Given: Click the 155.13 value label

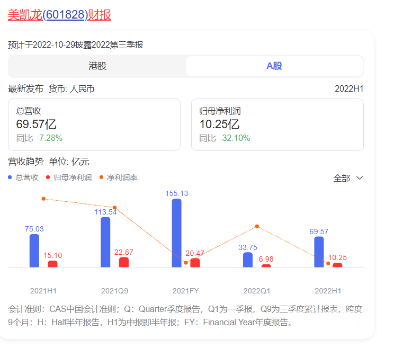Looking at the screenshot, I should click(177, 193).
